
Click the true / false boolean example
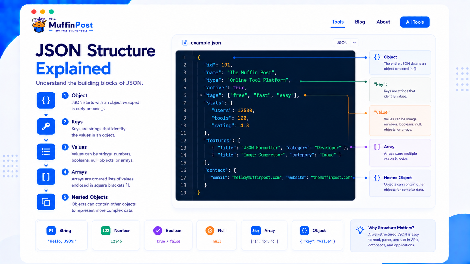[x=168, y=241]
